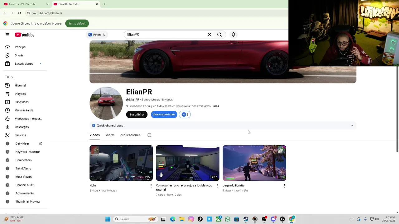Viewport: 399px width, 224px height.
Task: Click the Chrome address bar URL
Action: (x=47, y=13)
